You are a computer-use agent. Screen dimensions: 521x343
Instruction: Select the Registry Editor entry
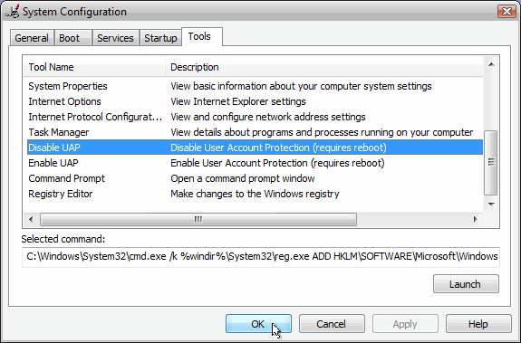click(x=255, y=194)
